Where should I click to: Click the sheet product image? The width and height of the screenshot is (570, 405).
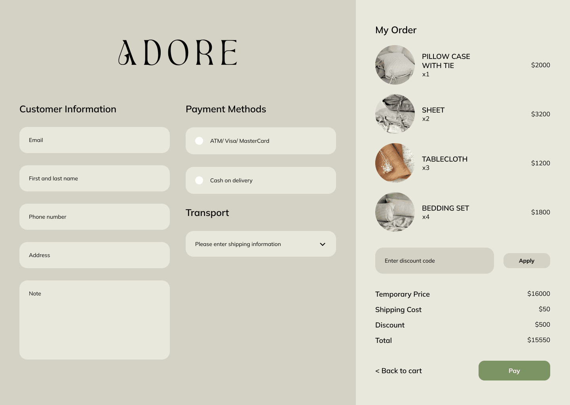click(x=395, y=114)
